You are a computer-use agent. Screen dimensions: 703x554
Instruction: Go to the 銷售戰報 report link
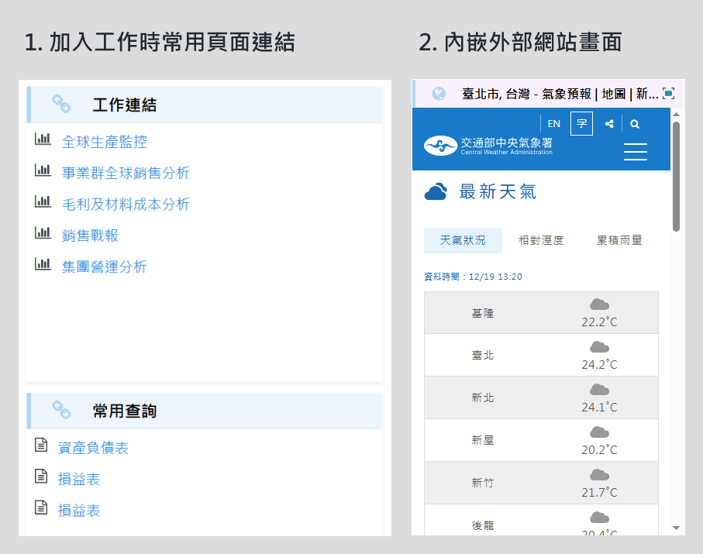click(90, 236)
